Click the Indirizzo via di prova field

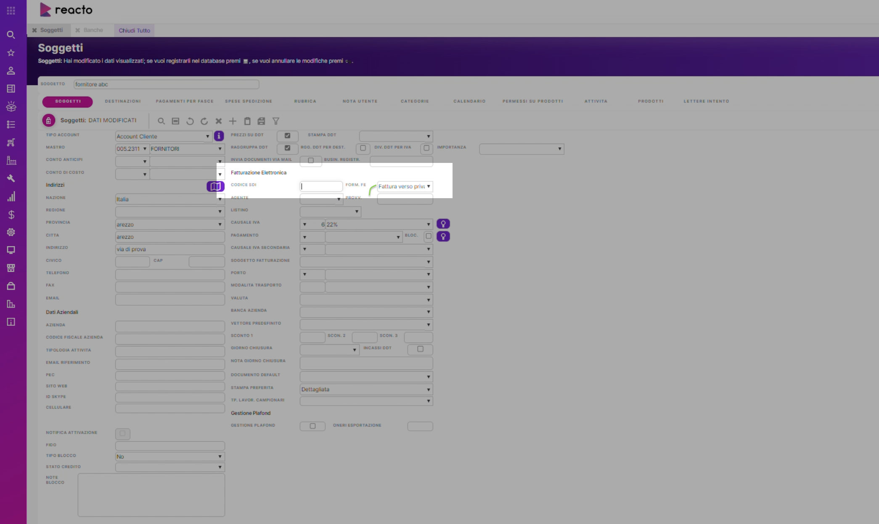pos(170,249)
